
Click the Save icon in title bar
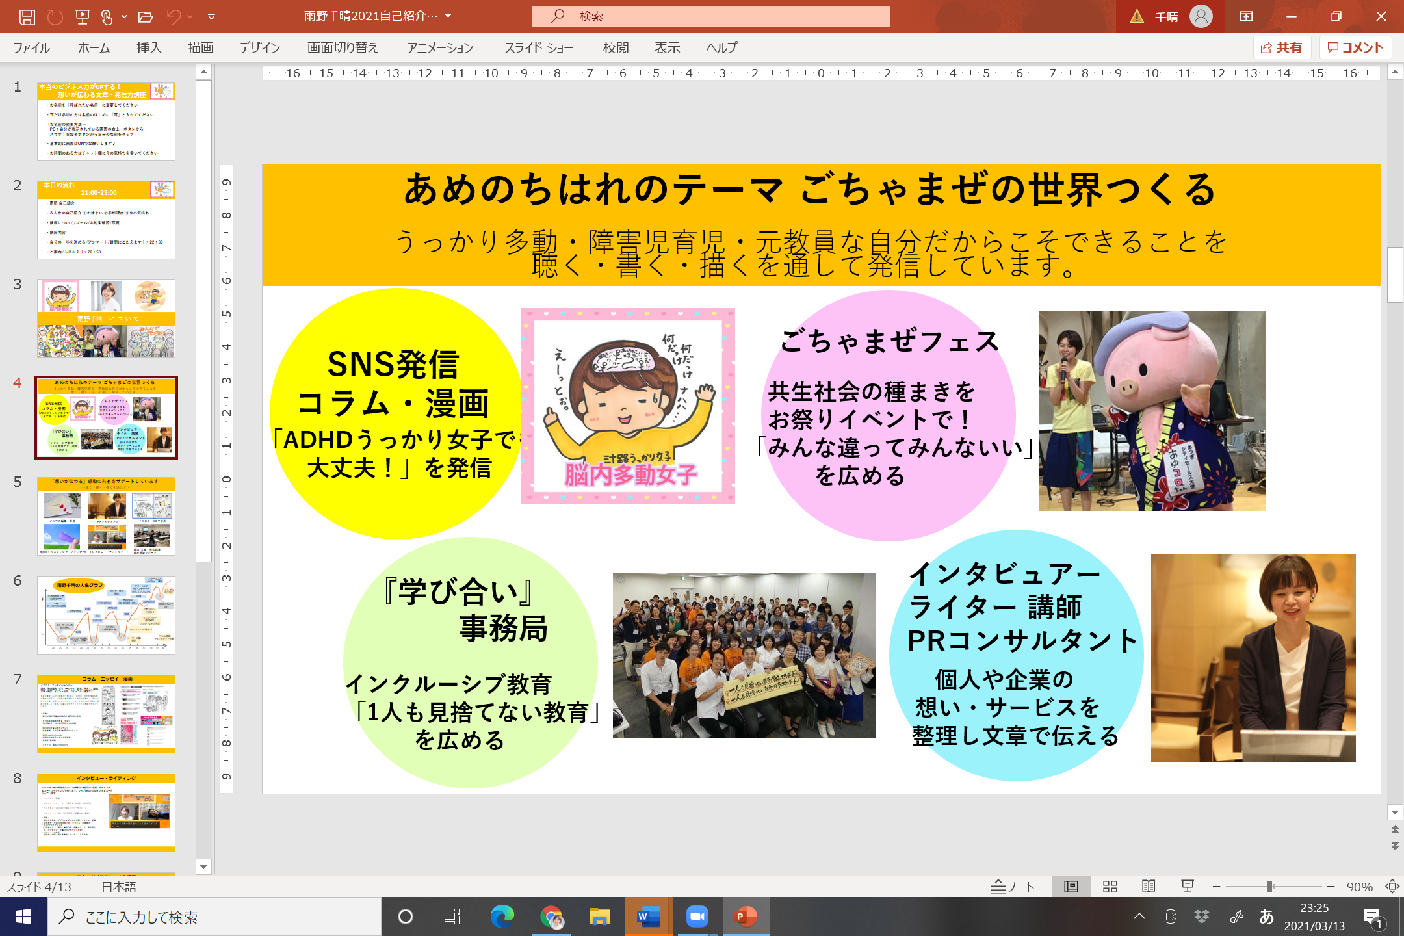(x=27, y=17)
